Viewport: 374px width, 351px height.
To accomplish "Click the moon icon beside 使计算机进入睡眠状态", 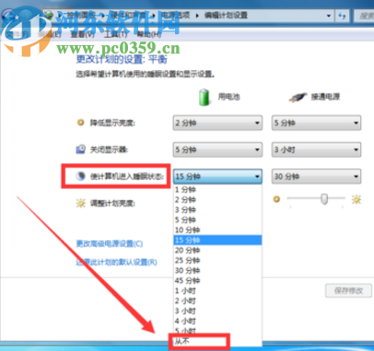I will point(81,176).
